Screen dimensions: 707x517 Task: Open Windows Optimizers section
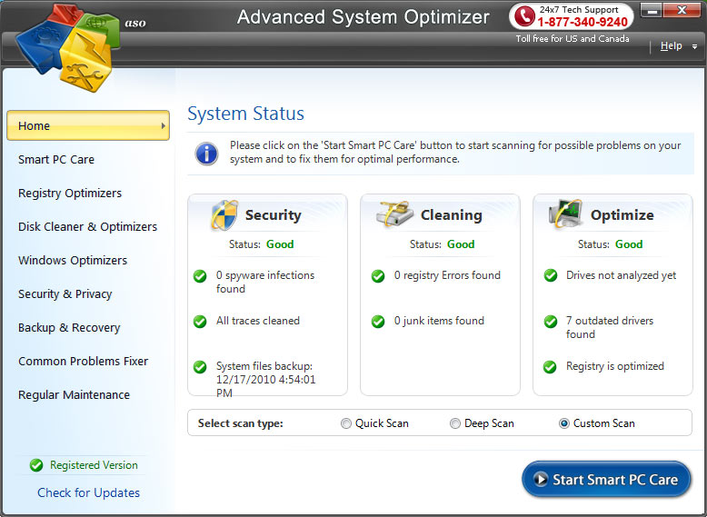[73, 261]
